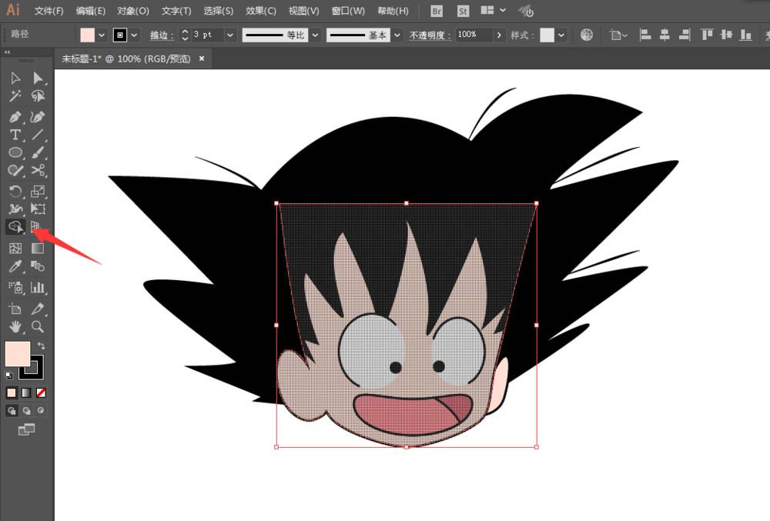Select the Mesh tool
Image resolution: width=770 pixels, height=521 pixels.
[x=15, y=249]
